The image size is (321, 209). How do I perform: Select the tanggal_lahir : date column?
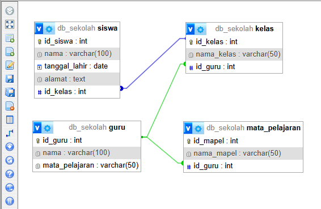tap(77, 66)
